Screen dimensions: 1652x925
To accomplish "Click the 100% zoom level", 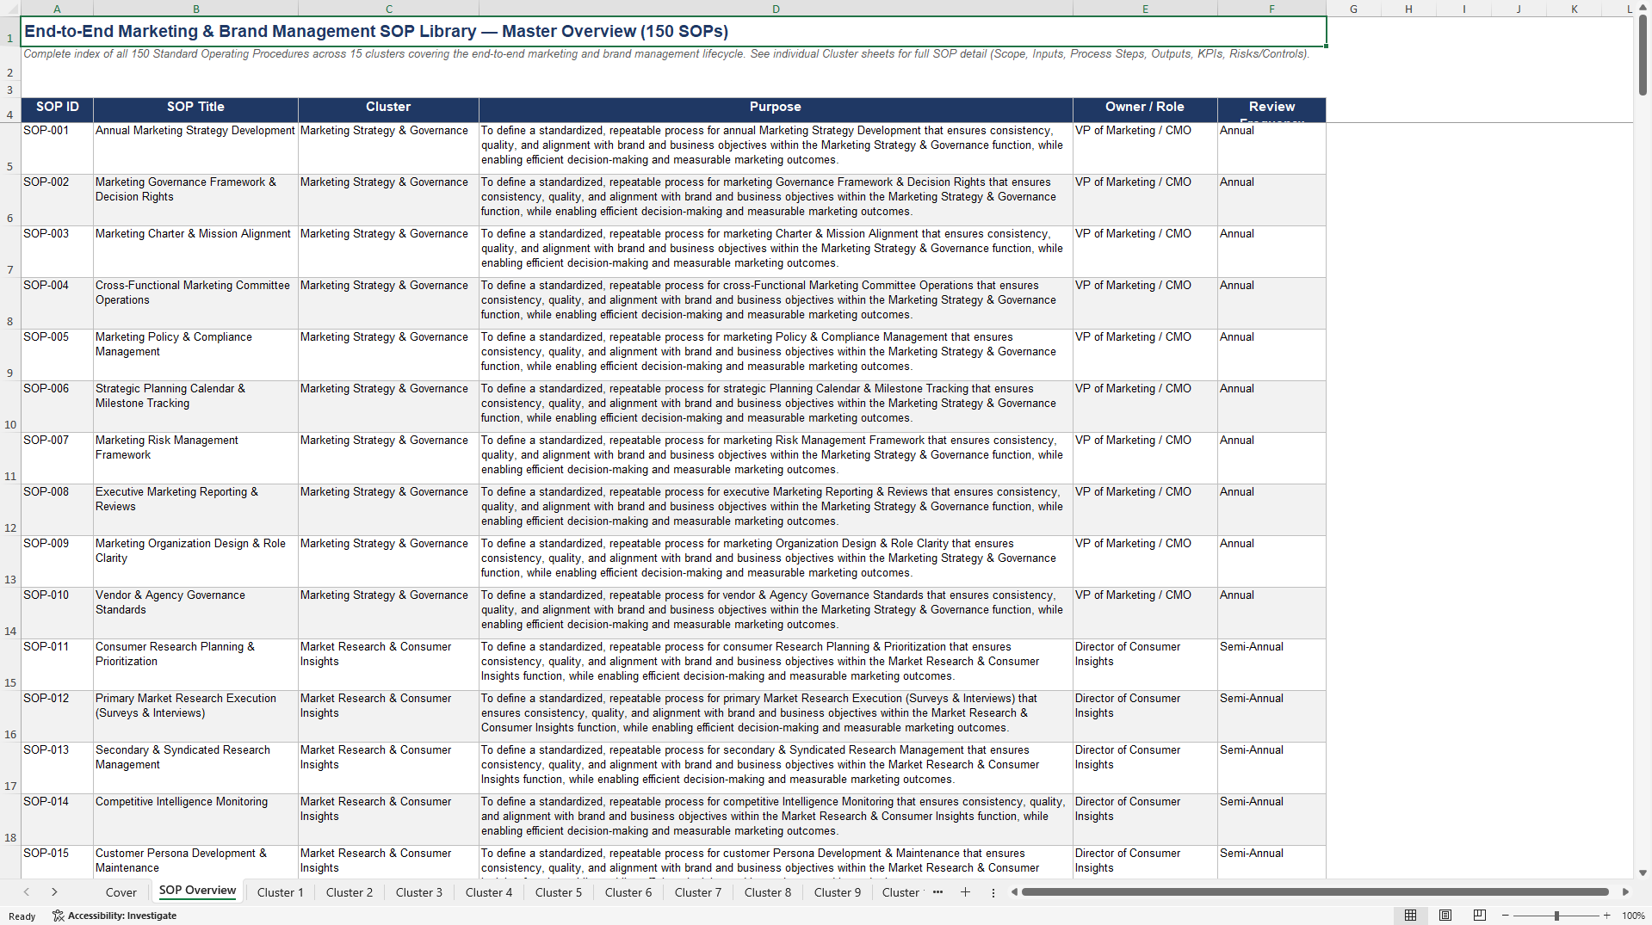I will point(1633,916).
